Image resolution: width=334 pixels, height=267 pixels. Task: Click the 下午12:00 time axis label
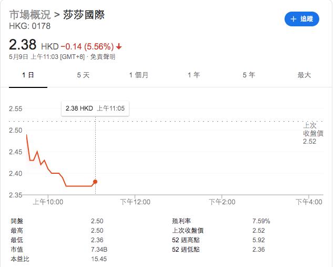click(x=135, y=202)
